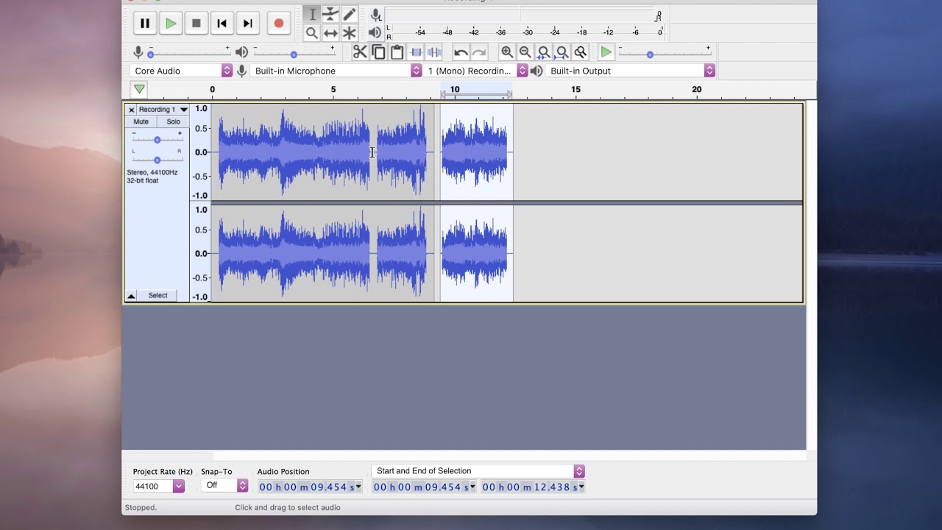Solo the Recording 1 track

click(173, 121)
